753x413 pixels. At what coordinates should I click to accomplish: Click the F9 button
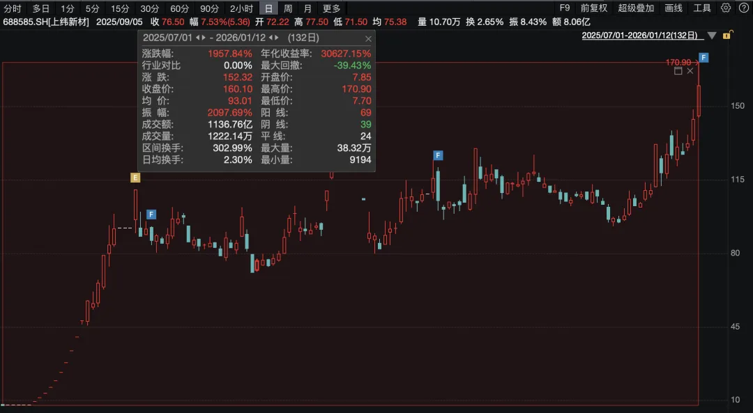pos(564,8)
